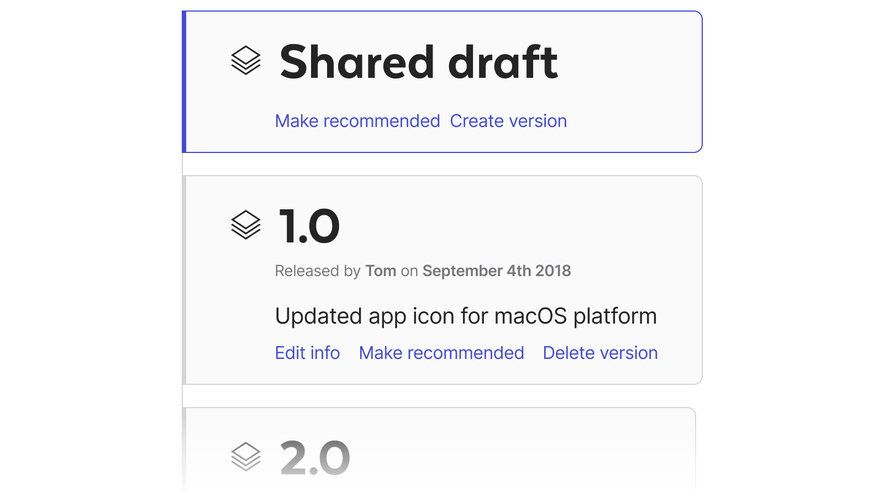Click the blue accent bar on Shared draft card
884x497 pixels.
pyautogui.click(x=184, y=82)
